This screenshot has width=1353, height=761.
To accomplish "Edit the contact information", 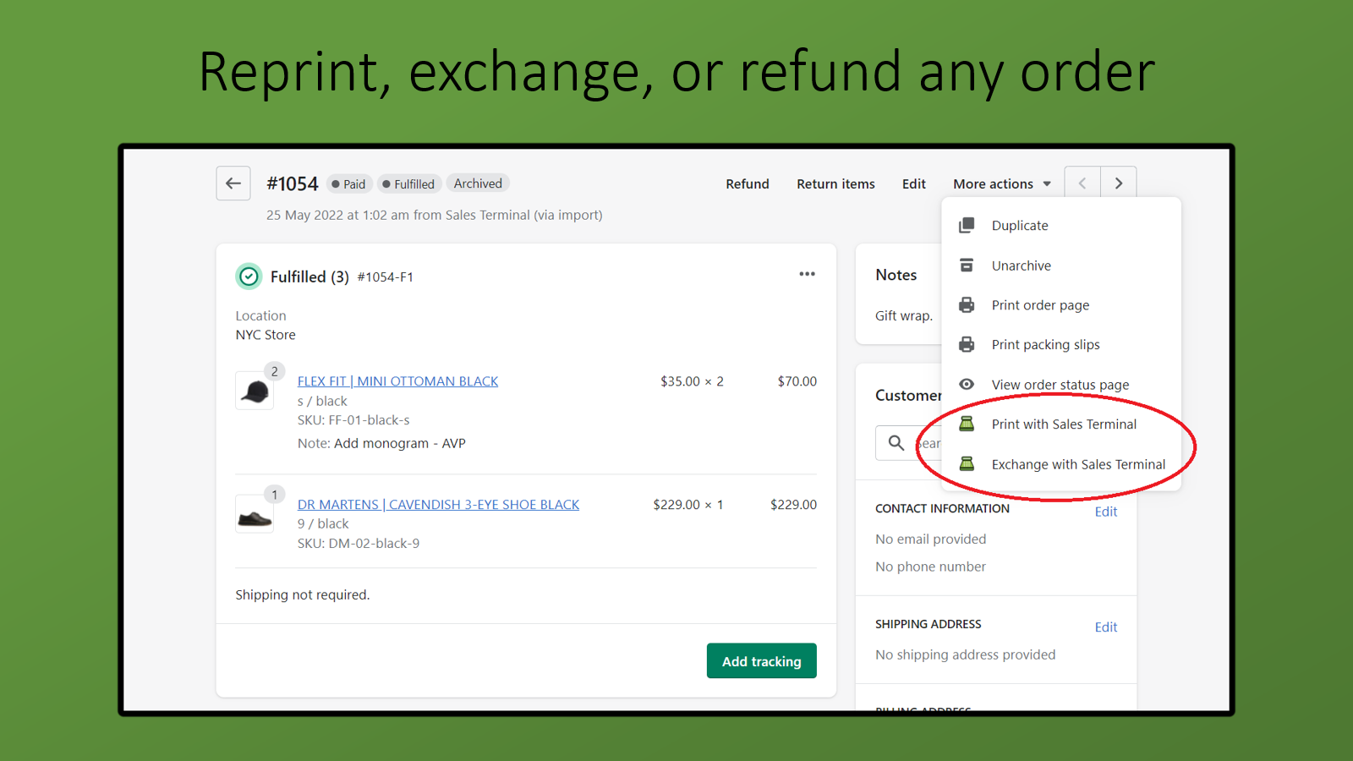I will pyautogui.click(x=1105, y=511).
